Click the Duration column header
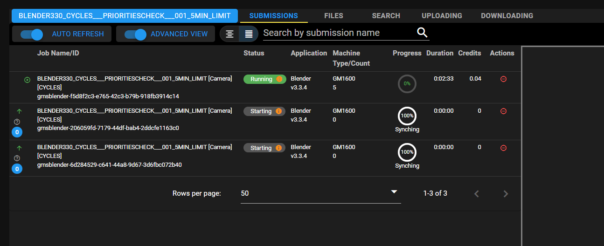 coord(440,53)
